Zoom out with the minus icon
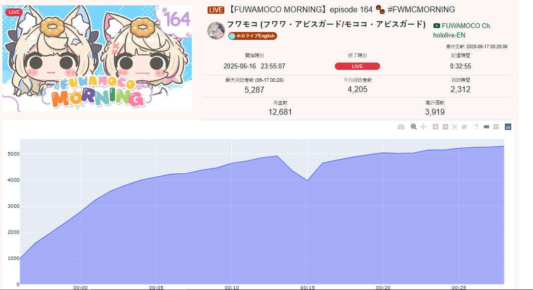The height and width of the screenshot is (290, 533). [x=445, y=127]
